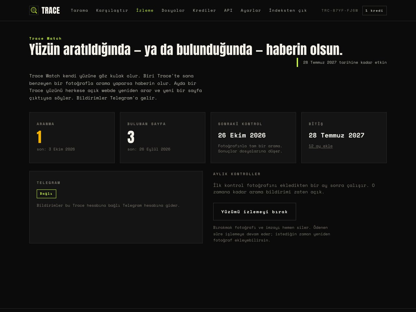Image resolution: width=416 pixels, height=312 pixels.
Task: Click the Yüzümü izlemeyi bırak button
Action: (254, 212)
